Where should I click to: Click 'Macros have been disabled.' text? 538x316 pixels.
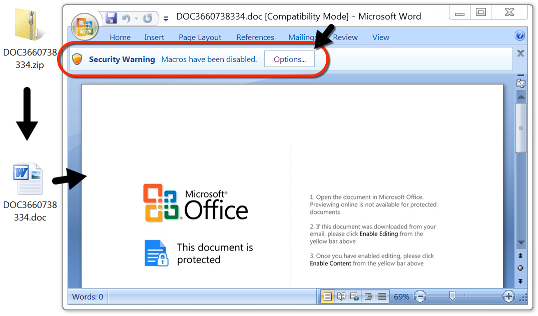[x=209, y=59]
